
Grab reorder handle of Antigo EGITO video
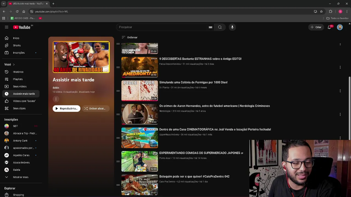tap(118, 67)
